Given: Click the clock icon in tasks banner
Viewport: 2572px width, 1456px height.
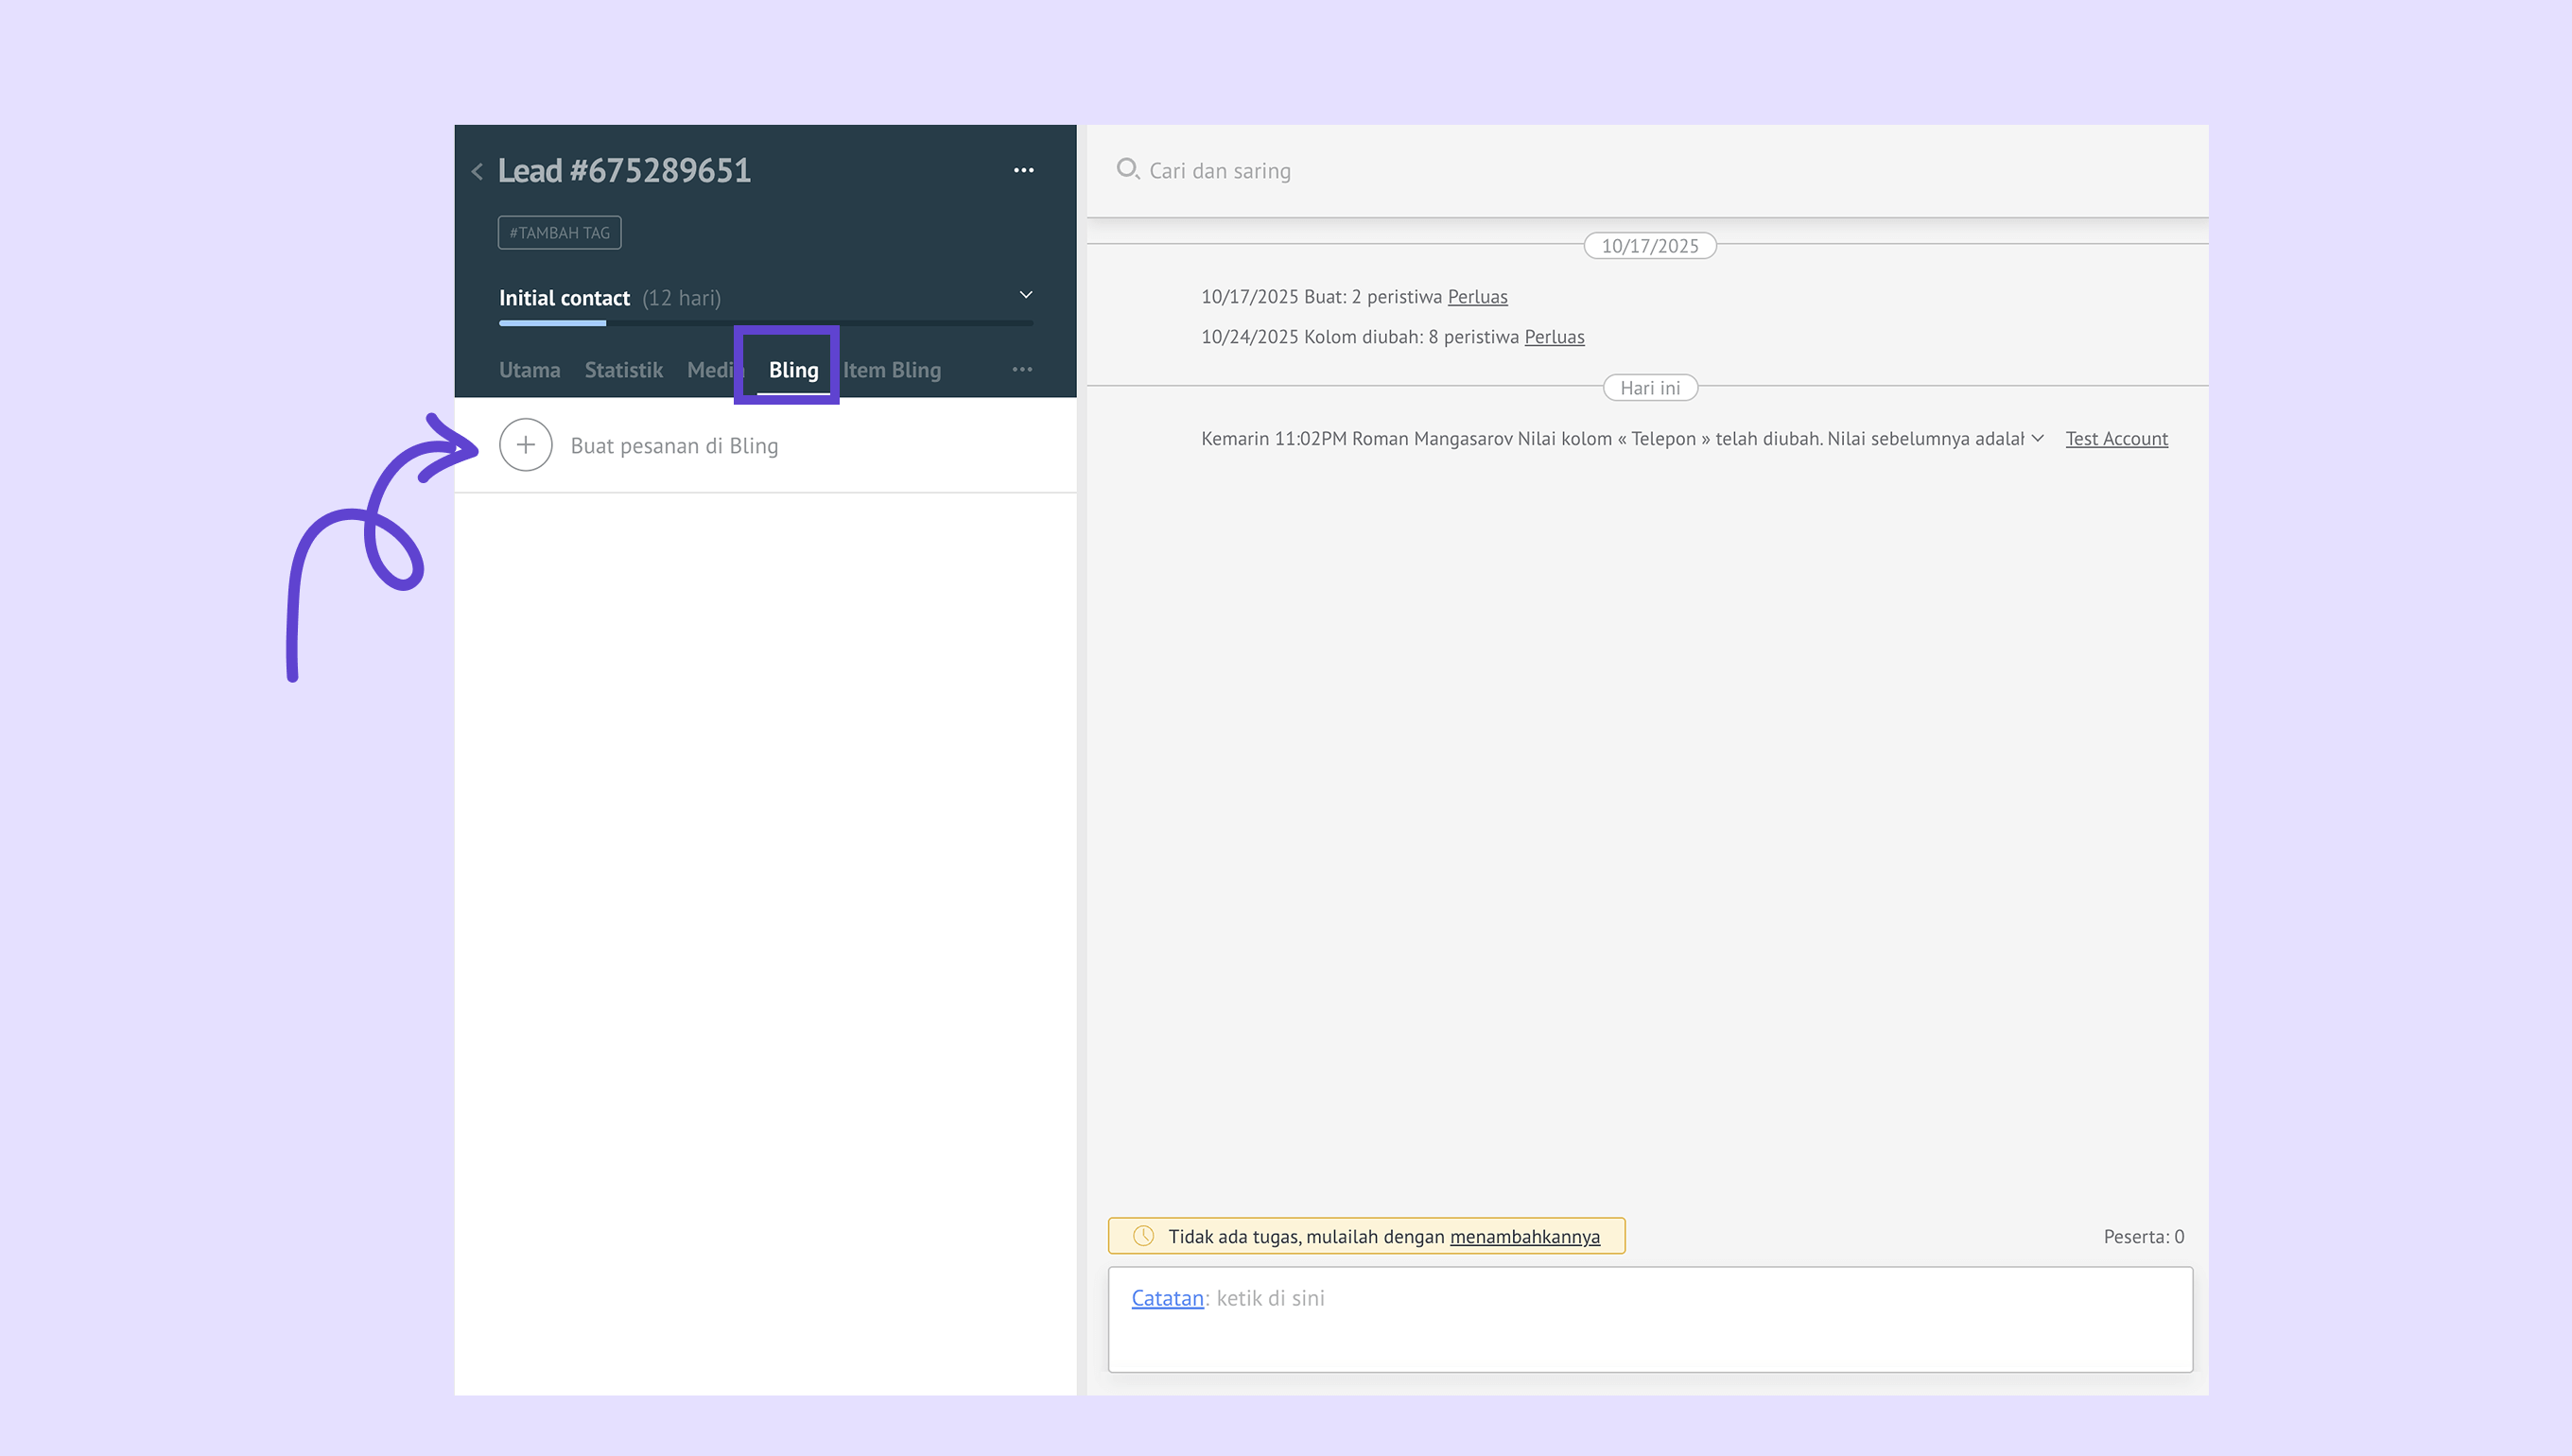Looking at the screenshot, I should click(x=1143, y=1236).
